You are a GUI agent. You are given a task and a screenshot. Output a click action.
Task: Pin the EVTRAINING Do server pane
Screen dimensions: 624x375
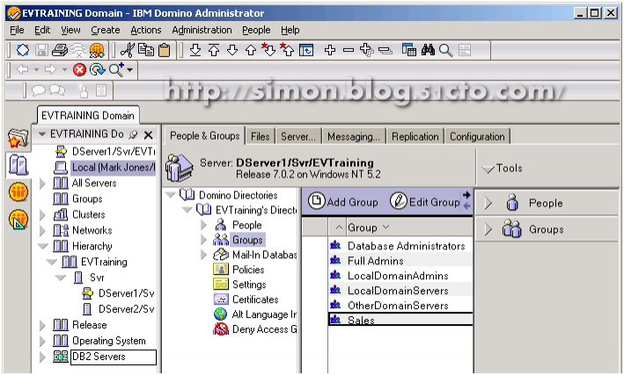pos(133,134)
